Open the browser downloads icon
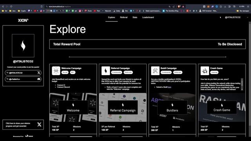The image size is (251, 141). pos(225,7)
